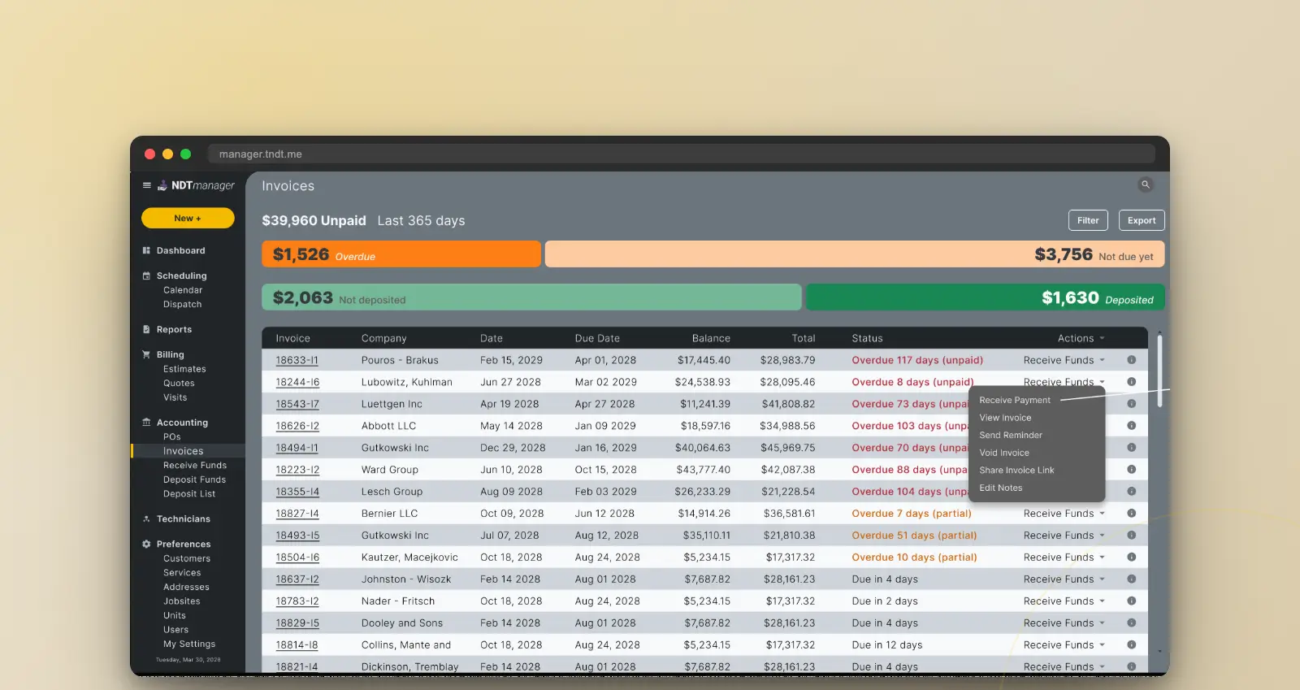This screenshot has width=1300, height=690.
Task: Open Receive Funds dropdown for Pouros - Brakus
Action: pos(1064,360)
